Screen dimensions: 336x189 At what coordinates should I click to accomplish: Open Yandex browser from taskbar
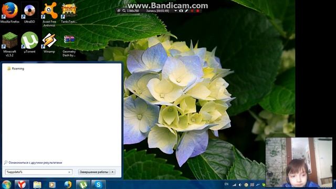pyautogui.click(x=22, y=184)
